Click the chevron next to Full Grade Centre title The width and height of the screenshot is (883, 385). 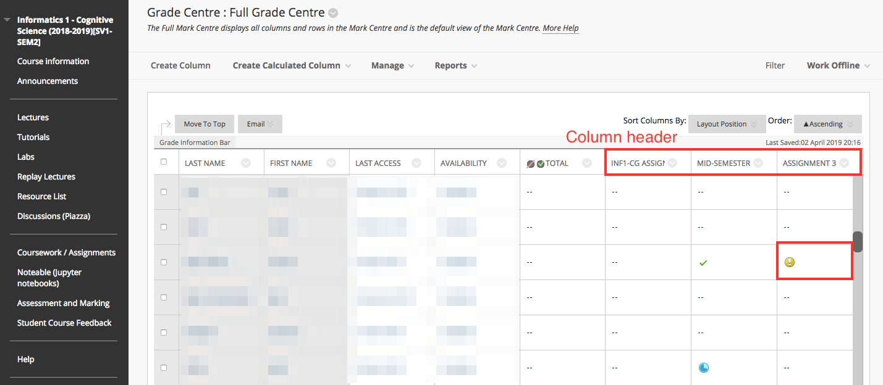click(x=334, y=13)
